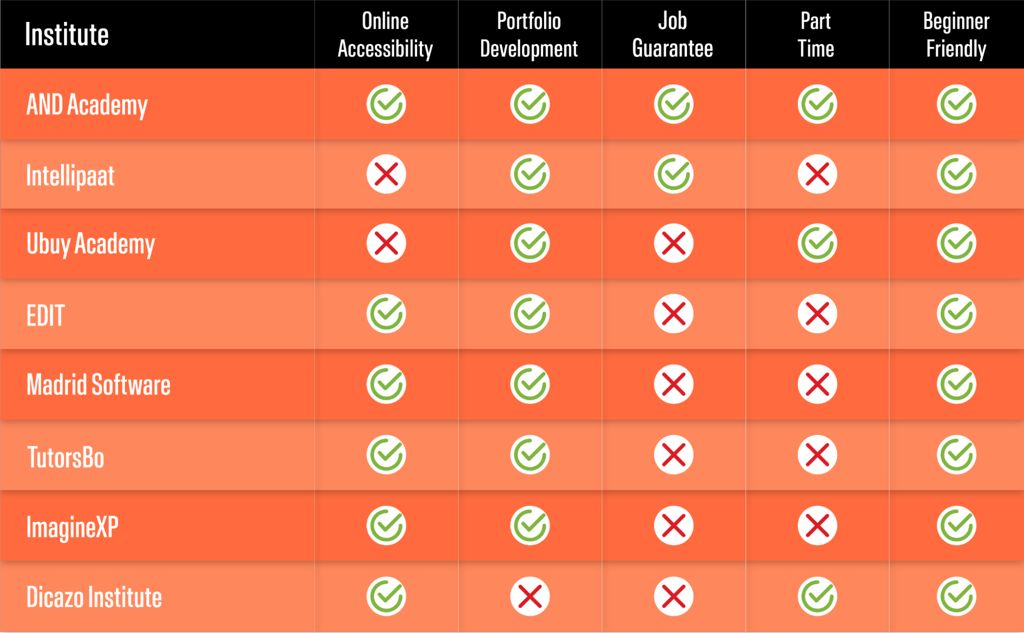Click the Beginner Friendly column header

tap(956, 35)
